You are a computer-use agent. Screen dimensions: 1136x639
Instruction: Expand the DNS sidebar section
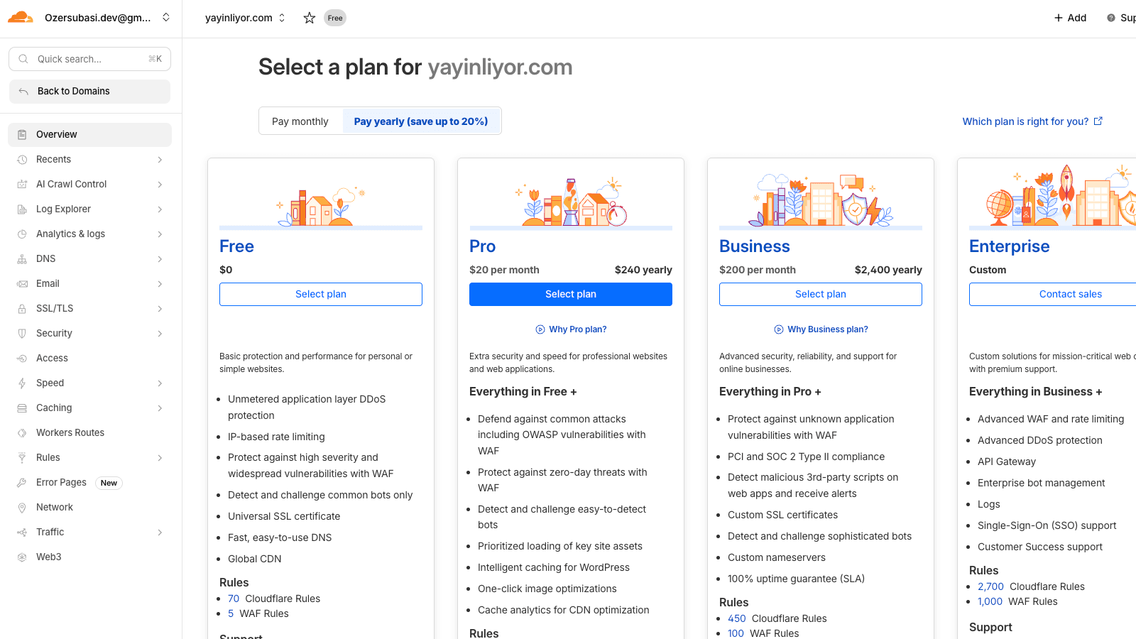pyautogui.click(x=160, y=259)
